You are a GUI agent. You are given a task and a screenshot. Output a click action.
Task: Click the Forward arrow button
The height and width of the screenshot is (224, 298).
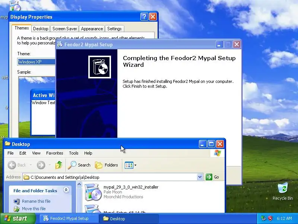41,165
